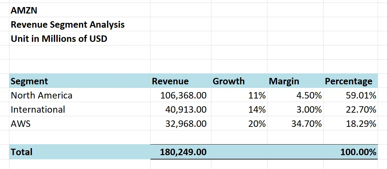Select the Percentage header cell
387x169 pixels.
(351, 81)
